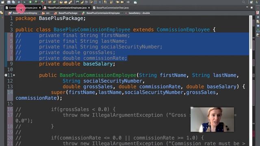Switch to CommissionEmployee.java tab
This screenshot has height=146, width=260.
click(x=23, y=8)
